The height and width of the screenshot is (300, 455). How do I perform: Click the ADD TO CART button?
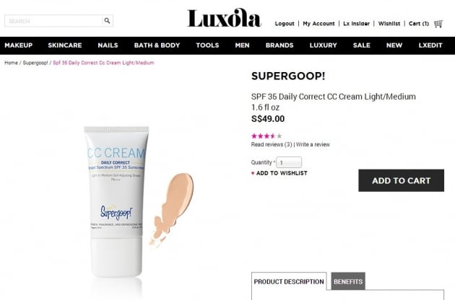click(401, 180)
